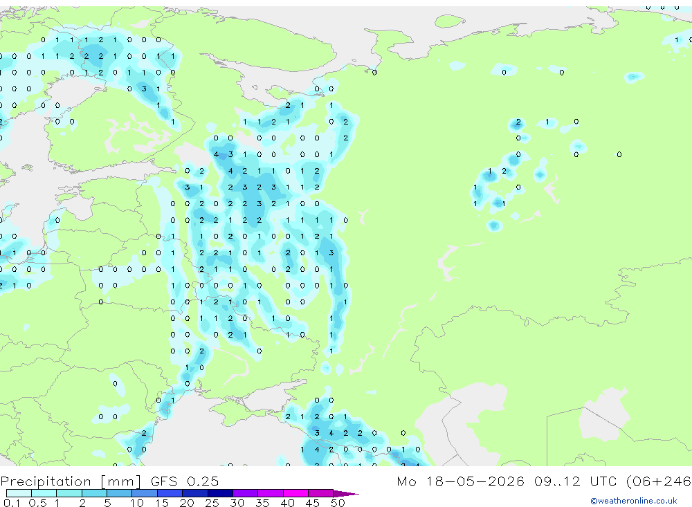Click the "50" legend scale value
Screen dimensions: 692x507
(x=338, y=503)
